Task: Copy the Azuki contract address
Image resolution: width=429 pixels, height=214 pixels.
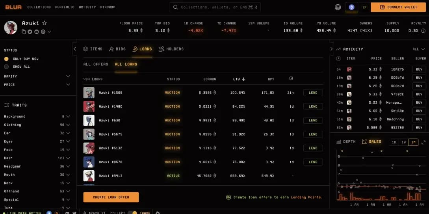Action: [x=24, y=32]
